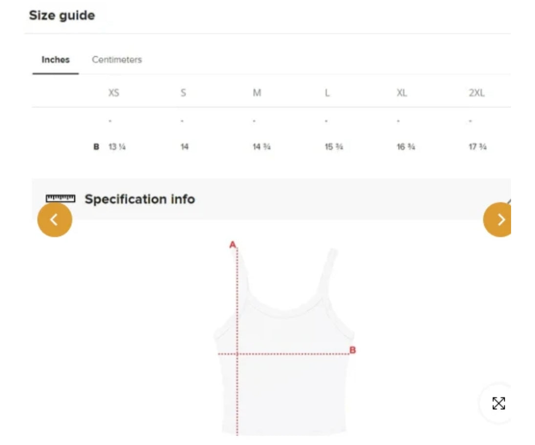Click the M size column header
535x445 pixels.
(257, 93)
